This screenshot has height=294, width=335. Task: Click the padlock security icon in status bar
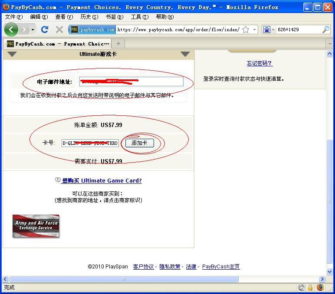pos(311,287)
